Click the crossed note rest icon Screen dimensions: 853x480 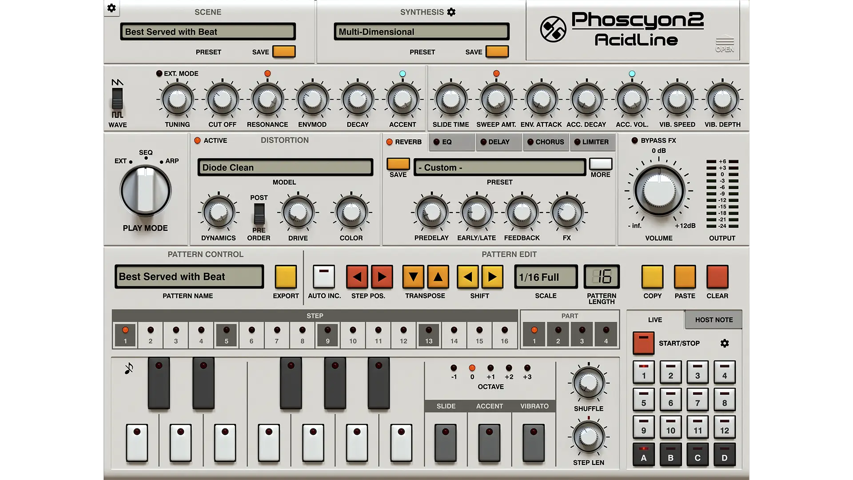(x=129, y=368)
